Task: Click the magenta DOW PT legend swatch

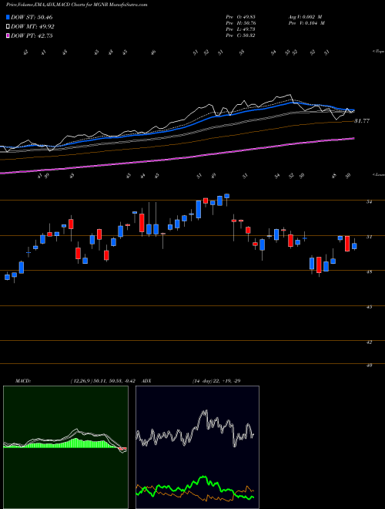Action: (8, 35)
